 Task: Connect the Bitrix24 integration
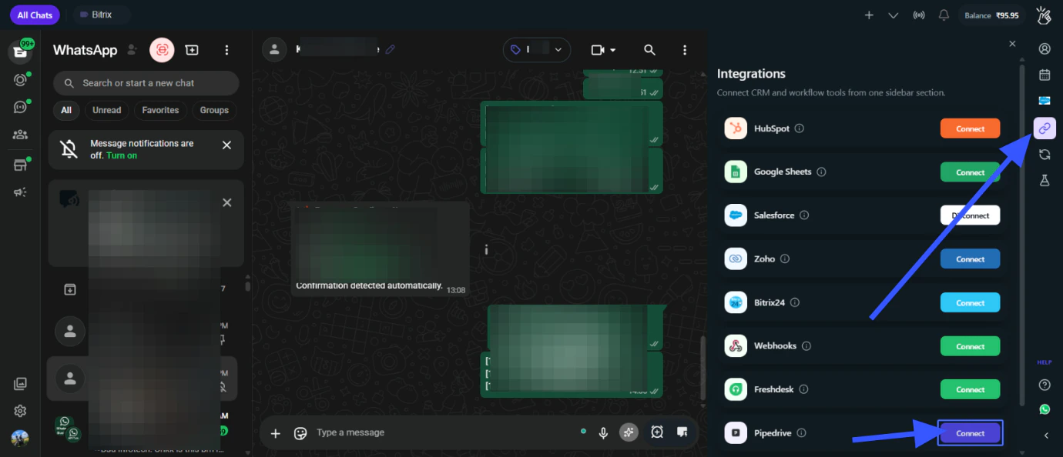pyautogui.click(x=970, y=302)
